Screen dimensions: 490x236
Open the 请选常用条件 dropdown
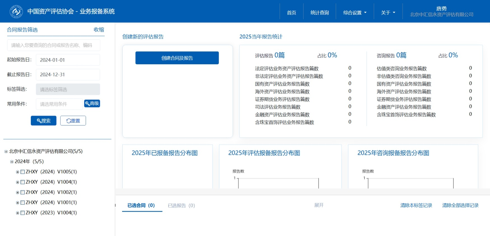59,104
